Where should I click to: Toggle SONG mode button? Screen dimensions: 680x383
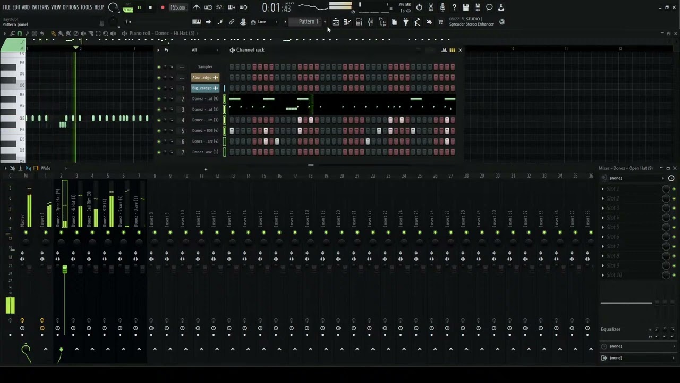click(128, 9)
